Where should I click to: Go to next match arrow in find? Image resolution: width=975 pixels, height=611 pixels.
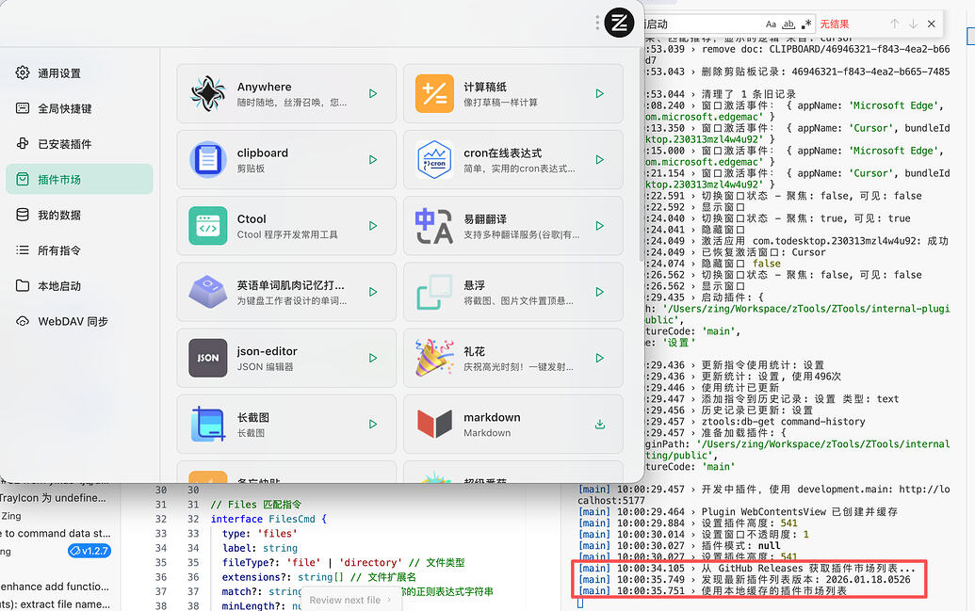click(x=913, y=24)
